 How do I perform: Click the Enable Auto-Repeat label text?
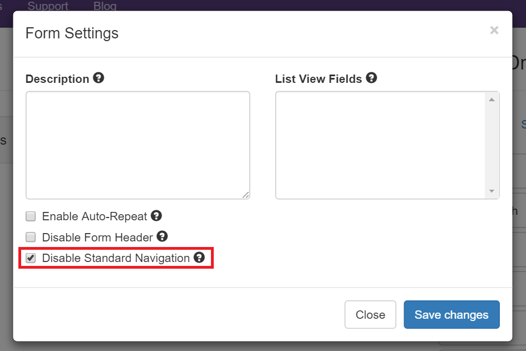click(x=95, y=216)
